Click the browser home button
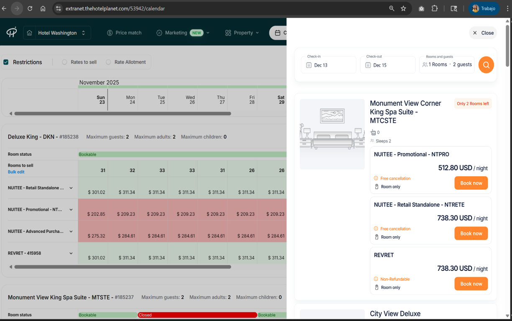The image size is (512, 321). coord(43,8)
